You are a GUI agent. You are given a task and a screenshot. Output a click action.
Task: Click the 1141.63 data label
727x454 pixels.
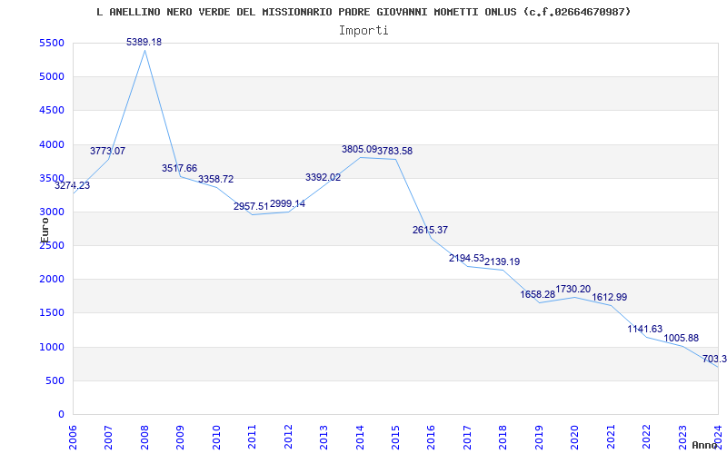(x=645, y=330)
